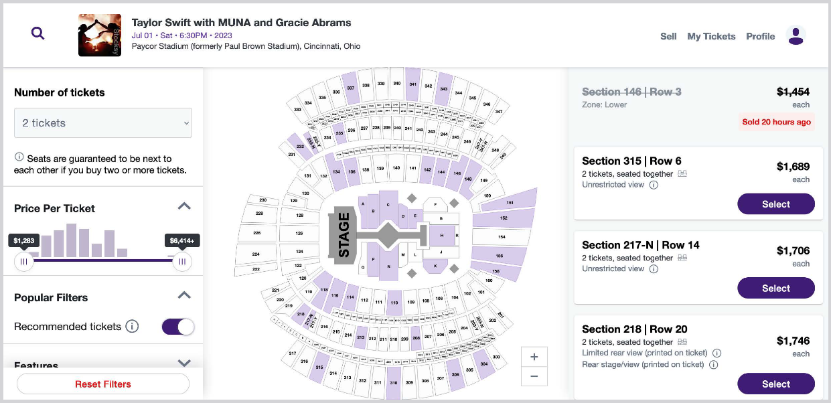The width and height of the screenshot is (831, 403).
Task: Open the 2 tickets quantity dropdown
Action: 103,123
